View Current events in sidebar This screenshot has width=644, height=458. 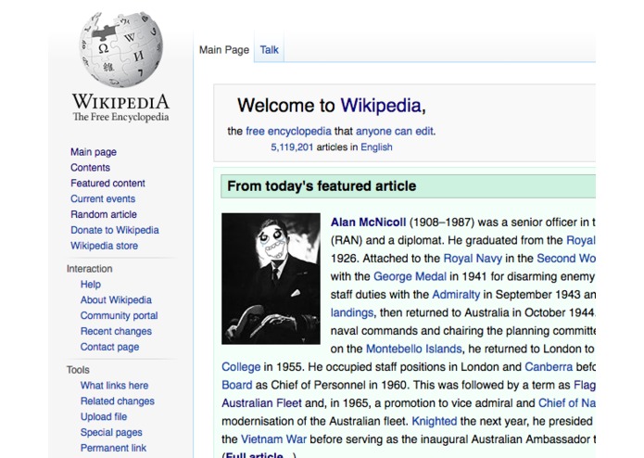pos(103,198)
